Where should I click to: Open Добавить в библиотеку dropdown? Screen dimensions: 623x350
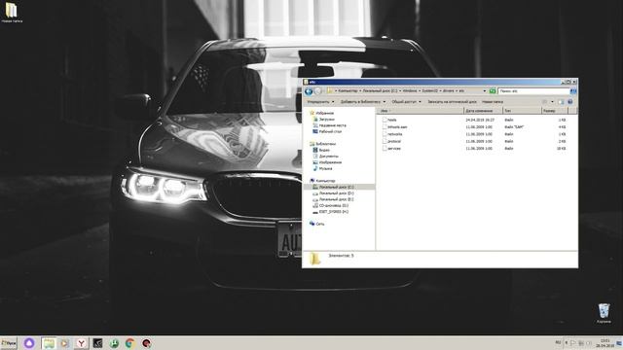363,102
